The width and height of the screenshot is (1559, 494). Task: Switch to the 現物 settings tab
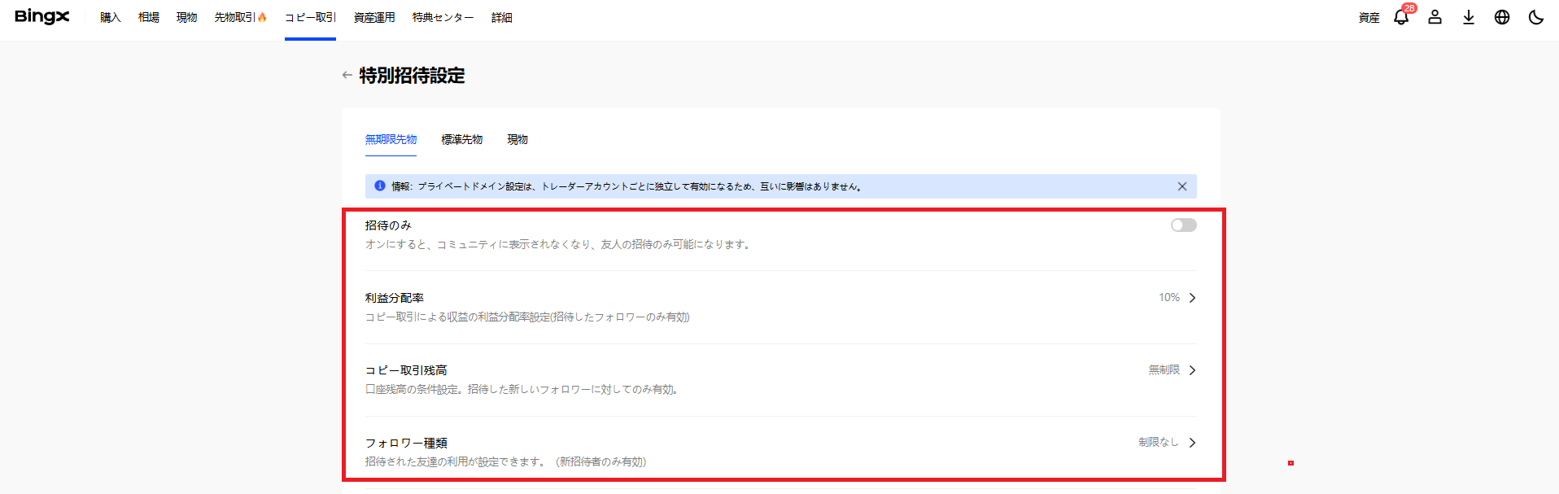[517, 140]
